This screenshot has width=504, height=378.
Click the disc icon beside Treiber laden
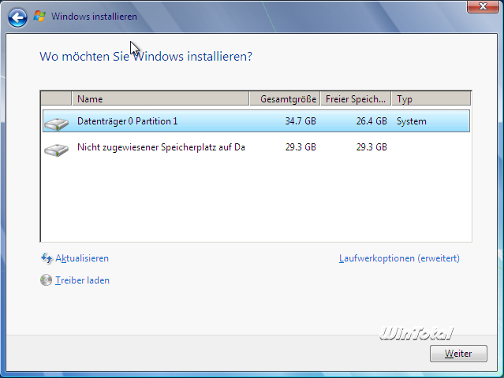[x=47, y=280]
